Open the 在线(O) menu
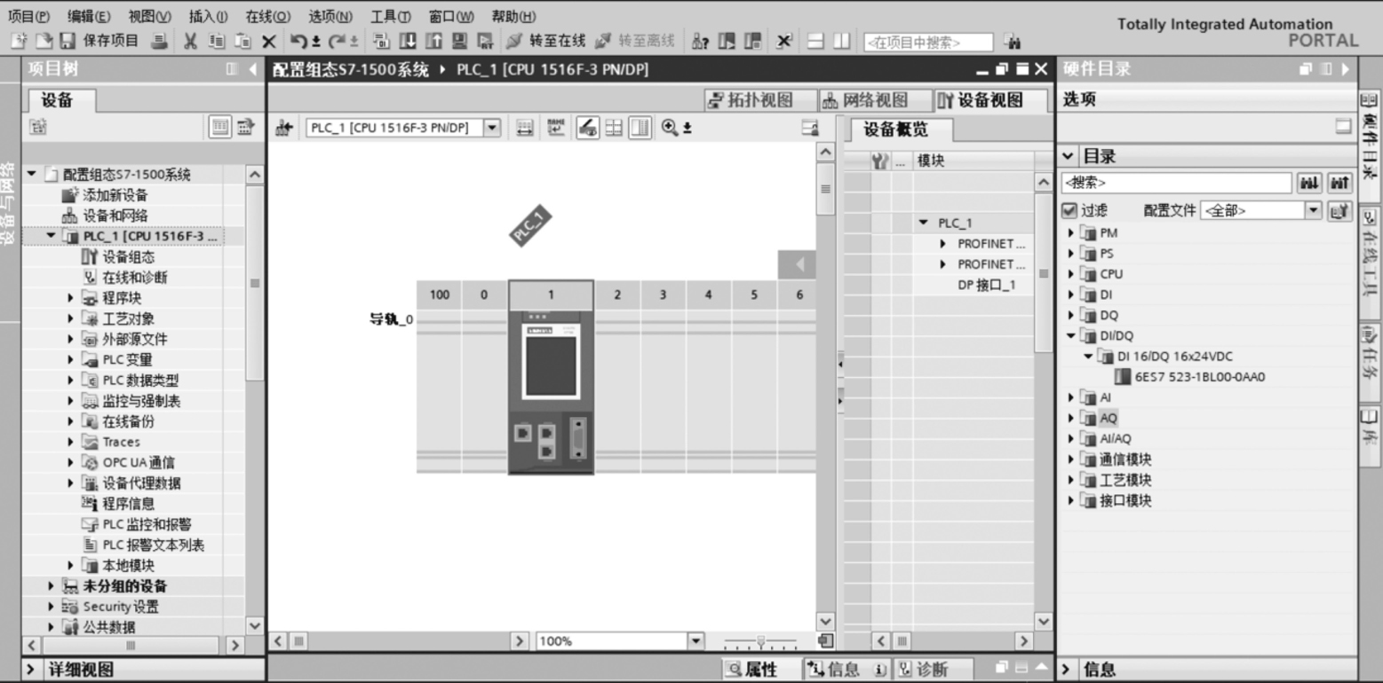 point(268,16)
